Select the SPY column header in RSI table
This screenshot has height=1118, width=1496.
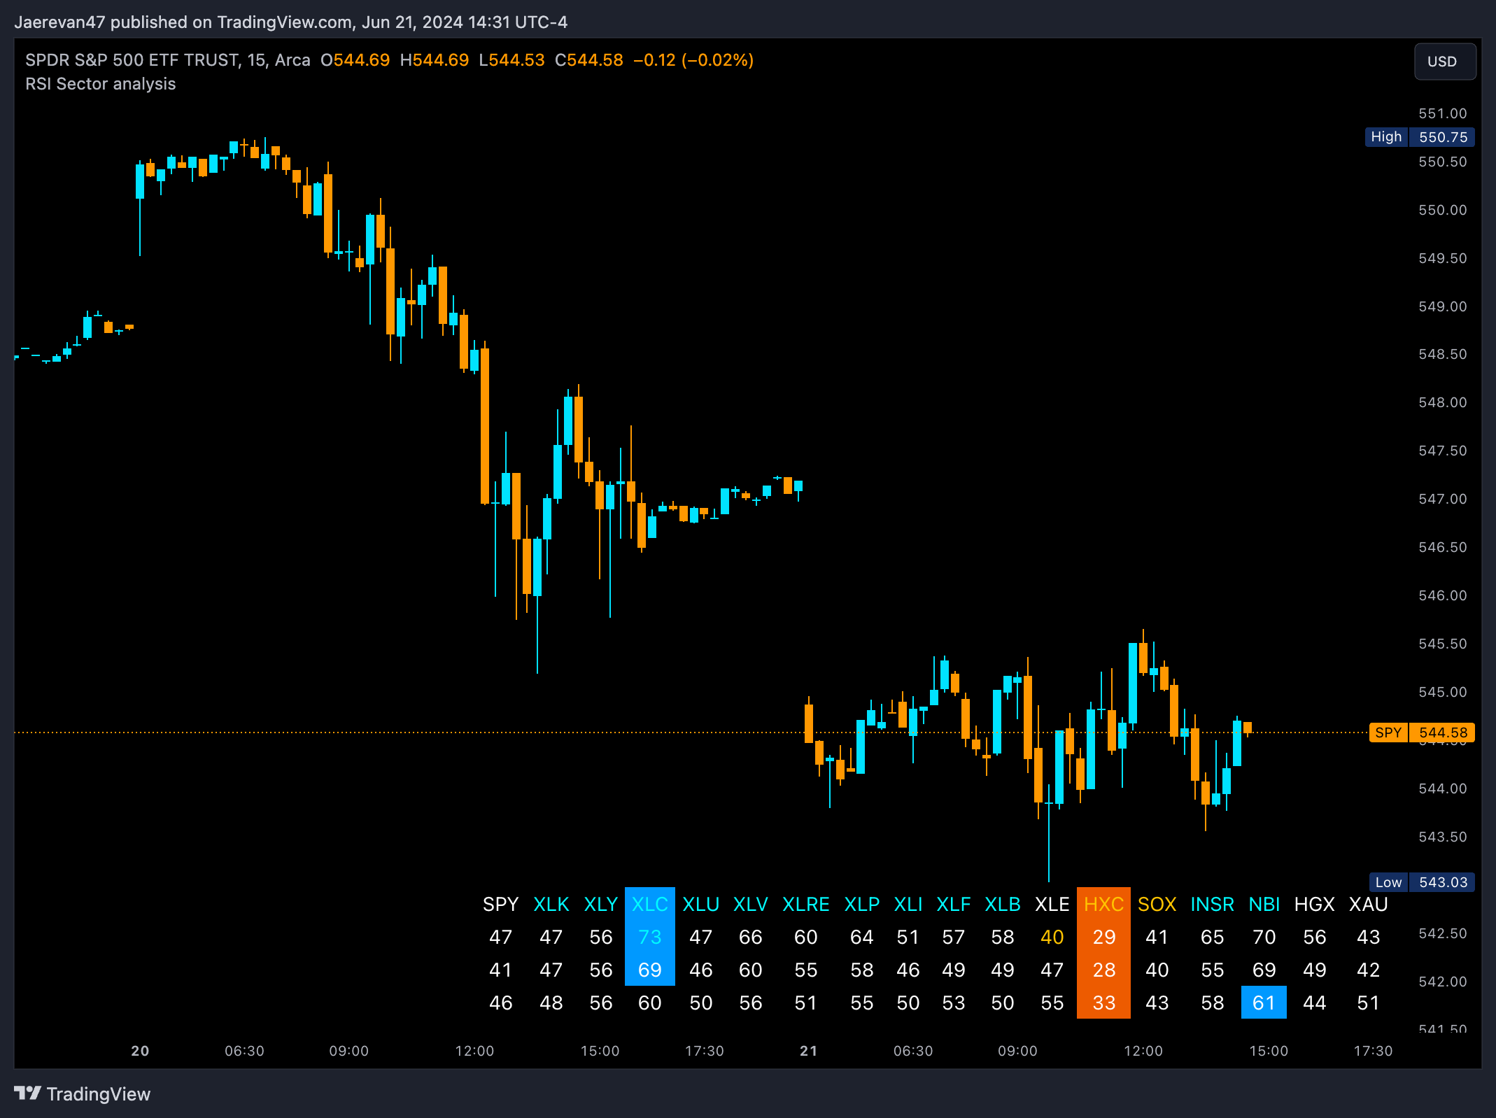501,904
